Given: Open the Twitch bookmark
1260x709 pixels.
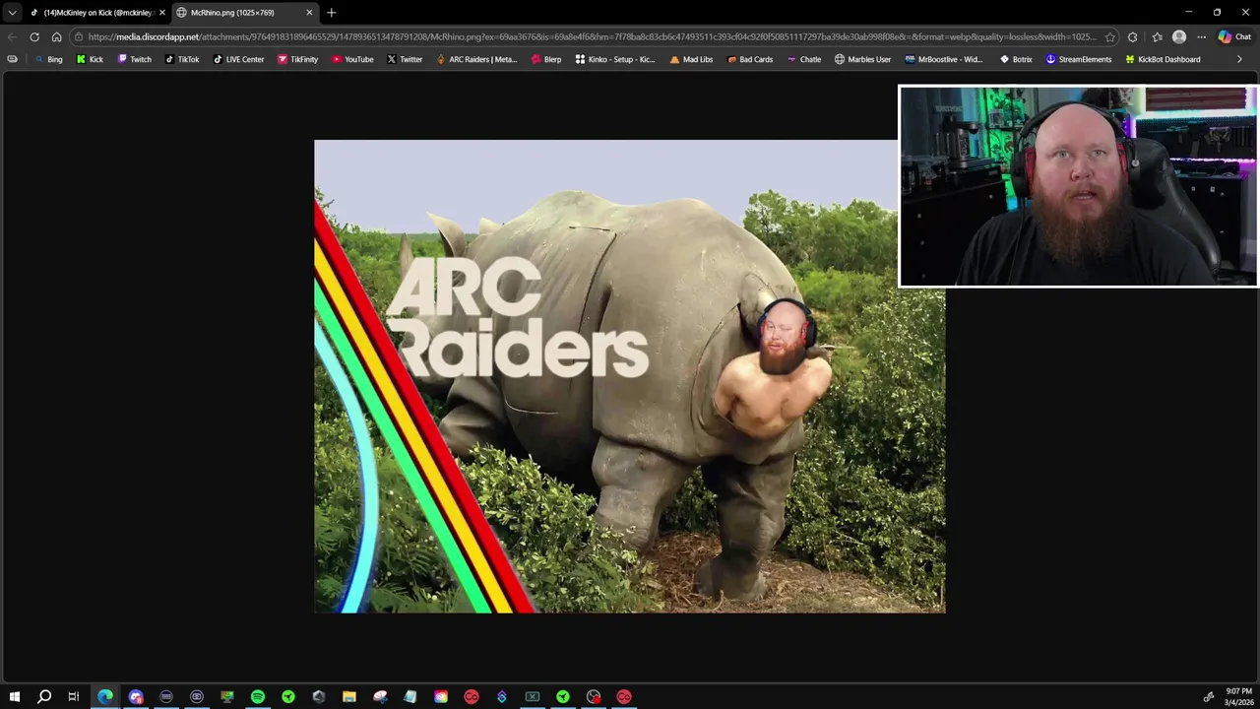Looking at the screenshot, I should point(135,59).
